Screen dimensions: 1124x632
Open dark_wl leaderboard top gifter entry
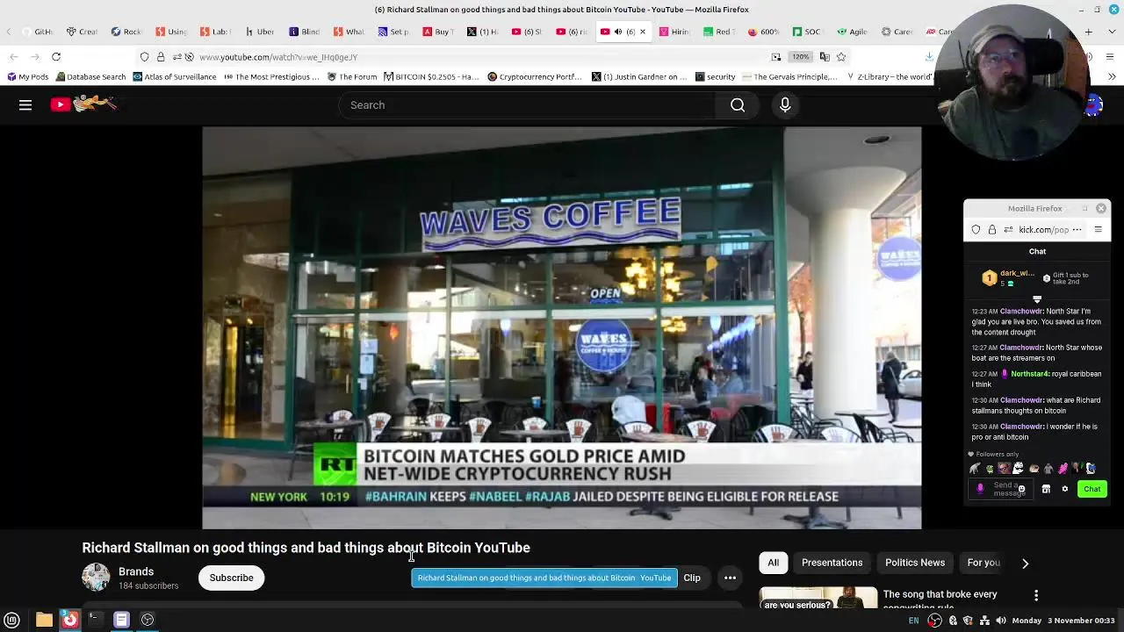(x=1009, y=277)
